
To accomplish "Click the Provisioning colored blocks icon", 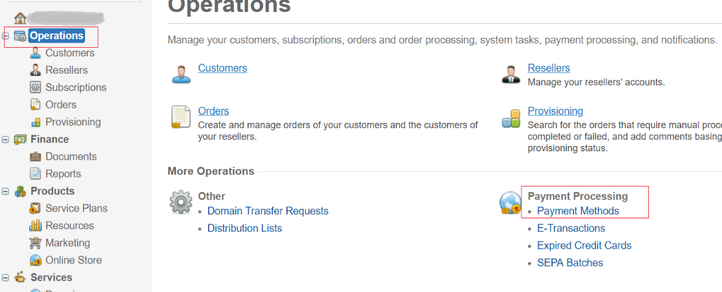I will (x=511, y=118).
